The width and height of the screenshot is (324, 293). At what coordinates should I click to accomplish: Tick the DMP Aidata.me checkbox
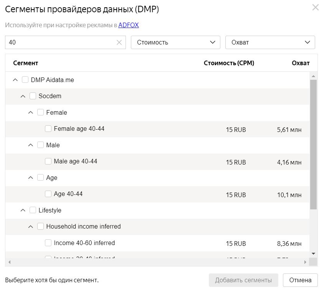pyautogui.click(x=25, y=80)
